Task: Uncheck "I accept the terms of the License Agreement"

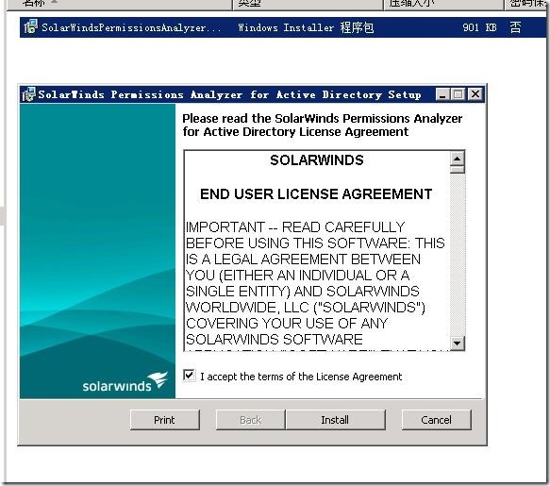Action: pos(189,376)
